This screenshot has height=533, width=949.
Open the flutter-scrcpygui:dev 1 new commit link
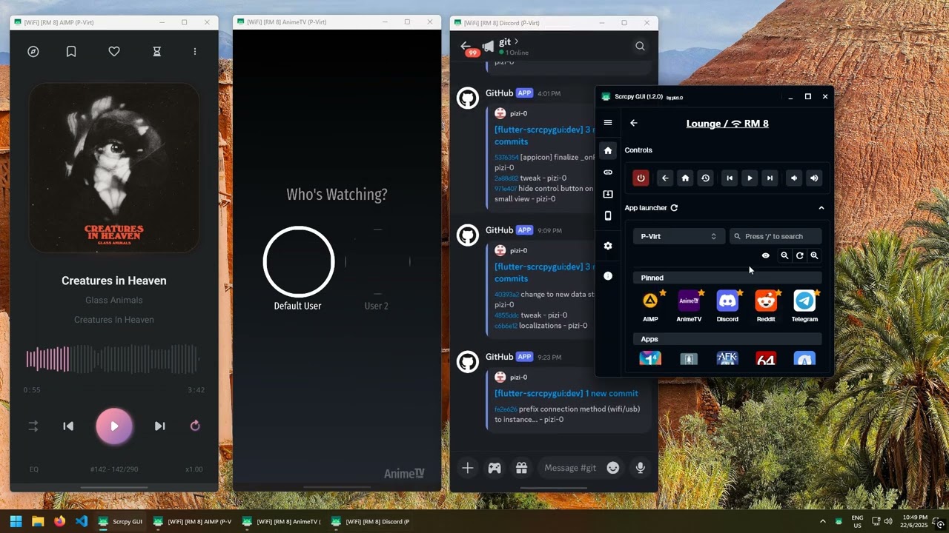(x=566, y=393)
